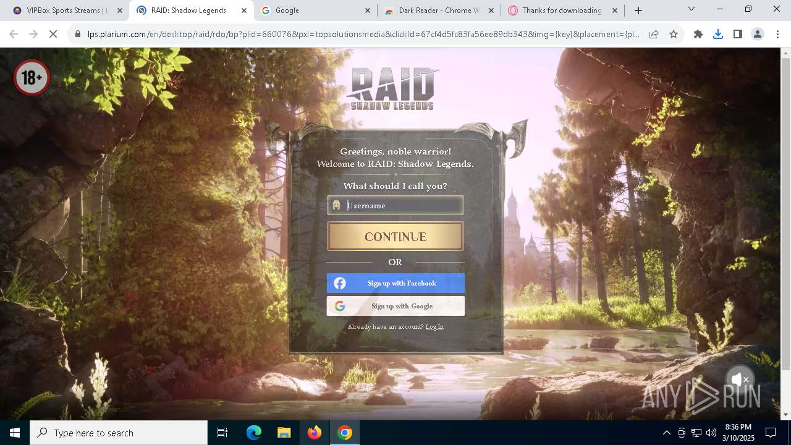791x445 pixels.
Task: Open the network tray icon
Action: coord(696,433)
